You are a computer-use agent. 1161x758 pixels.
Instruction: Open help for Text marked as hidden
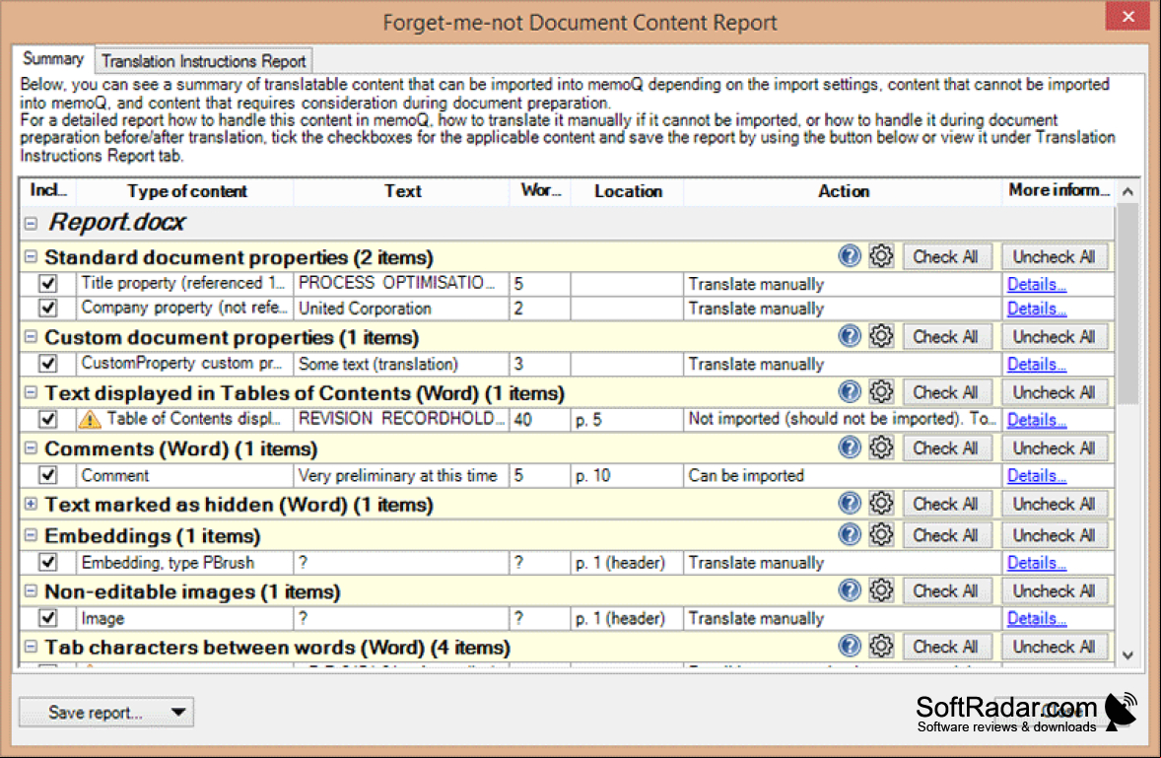pos(850,504)
